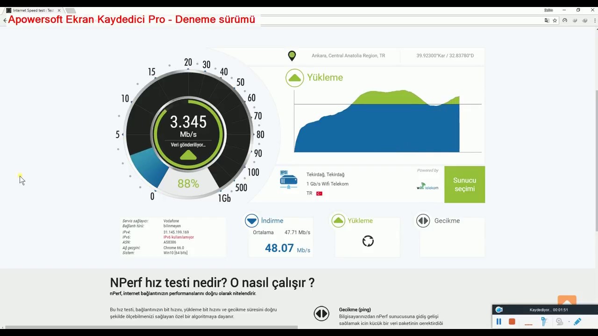Screen dimensions: 598x336
Task: Click the Turkish flag icon
Action: [x=320, y=193]
